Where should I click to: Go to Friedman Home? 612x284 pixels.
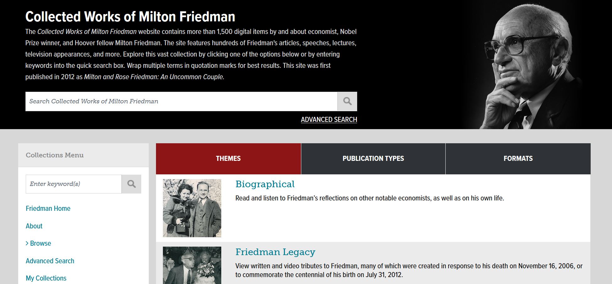pyautogui.click(x=48, y=209)
